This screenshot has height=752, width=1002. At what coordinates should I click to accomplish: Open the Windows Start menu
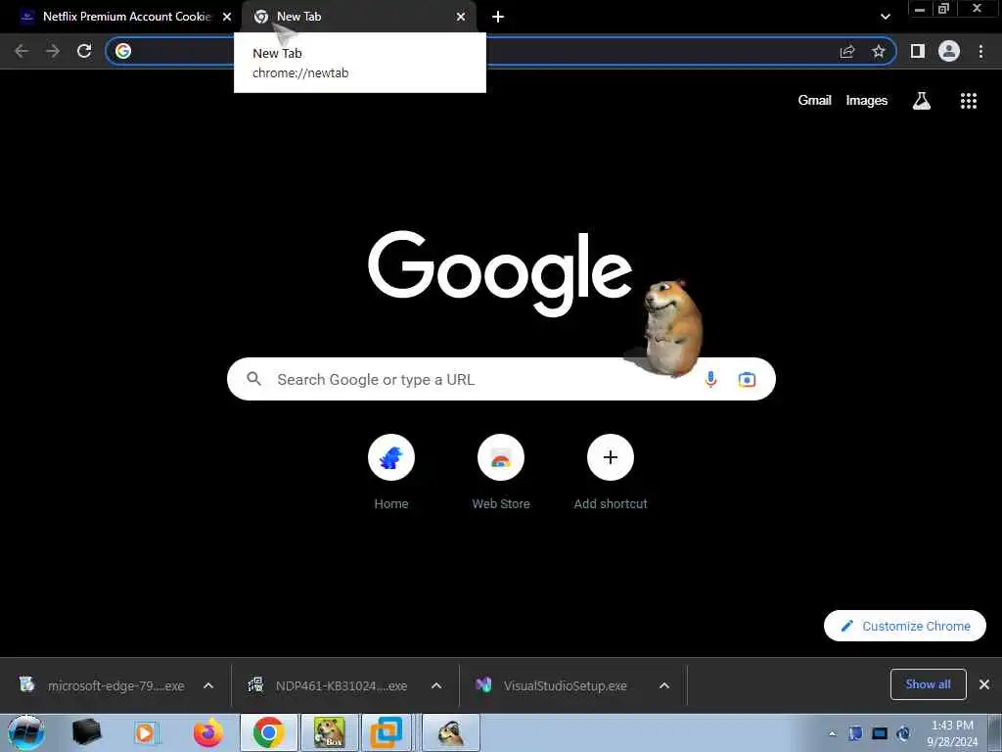[x=25, y=732]
